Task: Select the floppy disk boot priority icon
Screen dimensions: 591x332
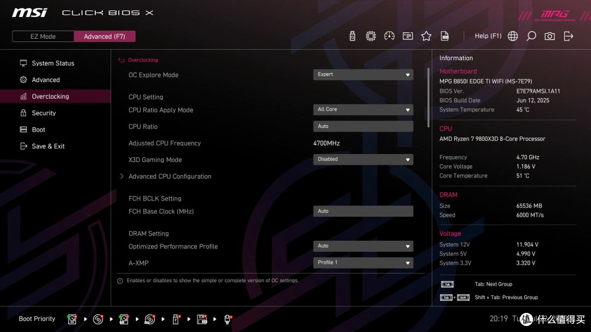Action: coord(202,319)
